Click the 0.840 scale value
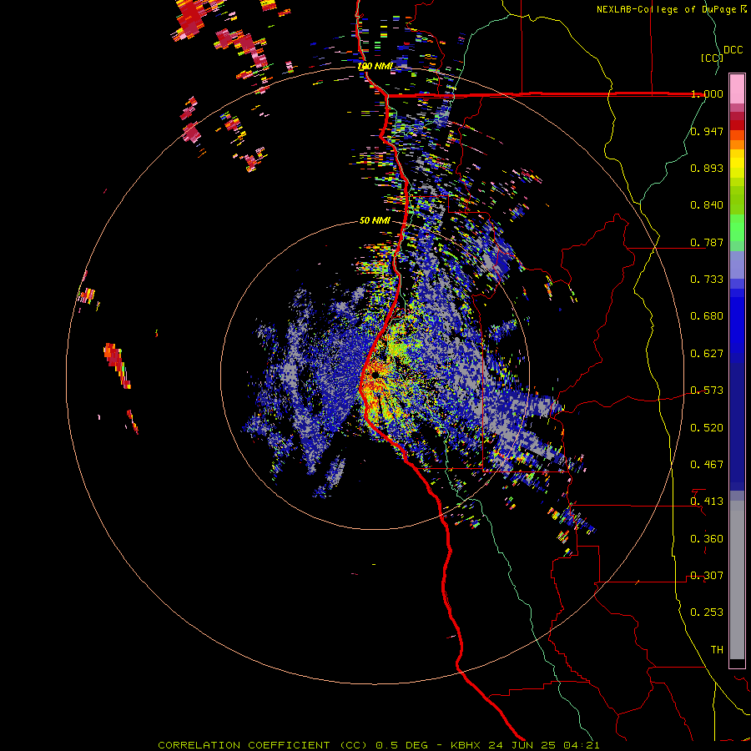The height and width of the screenshot is (751, 751). (x=707, y=205)
